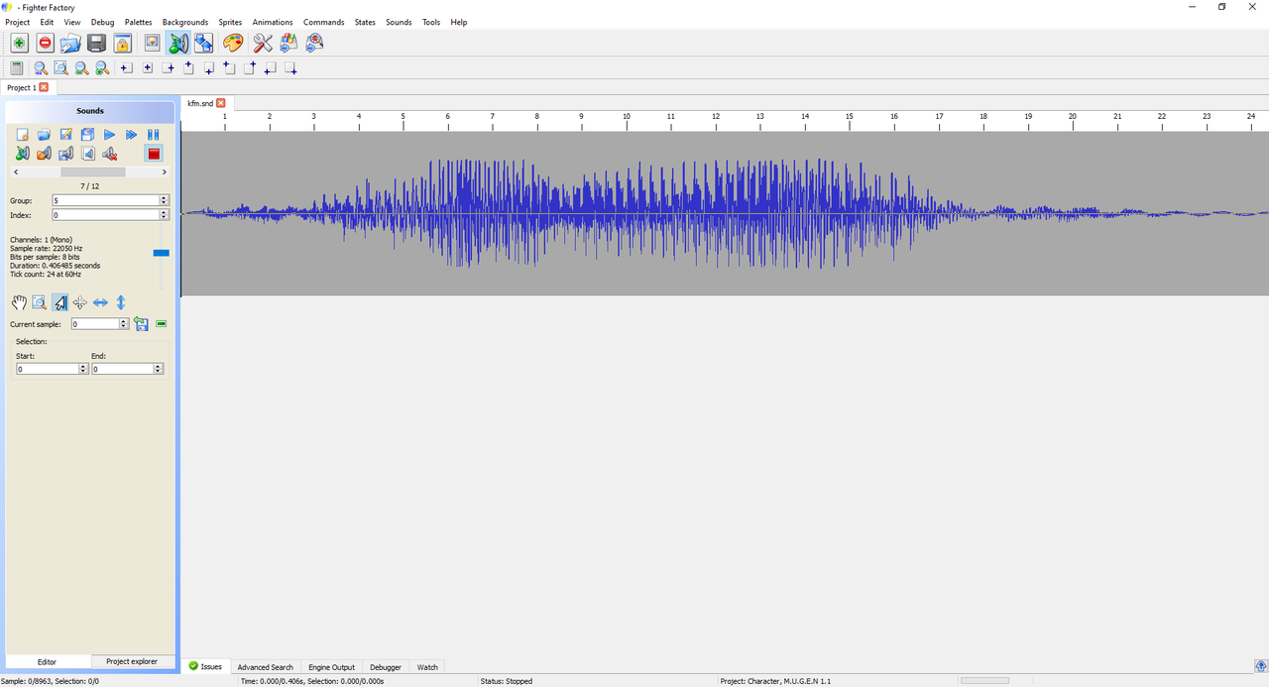The width and height of the screenshot is (1269, 687).
Task: Save the project using the floppy disk icon
Action: point(96,43)
